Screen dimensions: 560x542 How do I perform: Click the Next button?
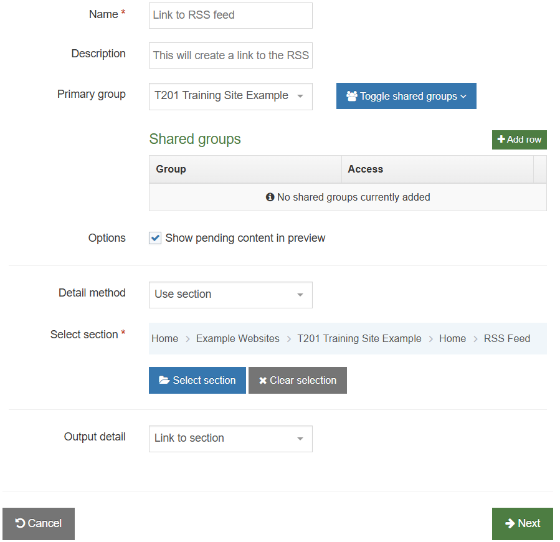click(x=522, y=523)
